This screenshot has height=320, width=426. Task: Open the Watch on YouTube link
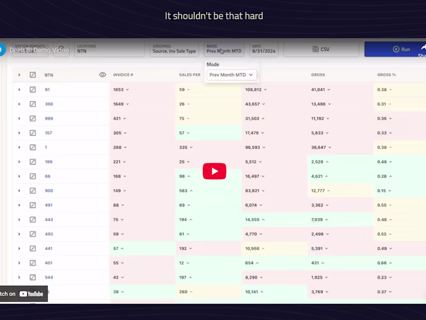(x=23, y=294)
